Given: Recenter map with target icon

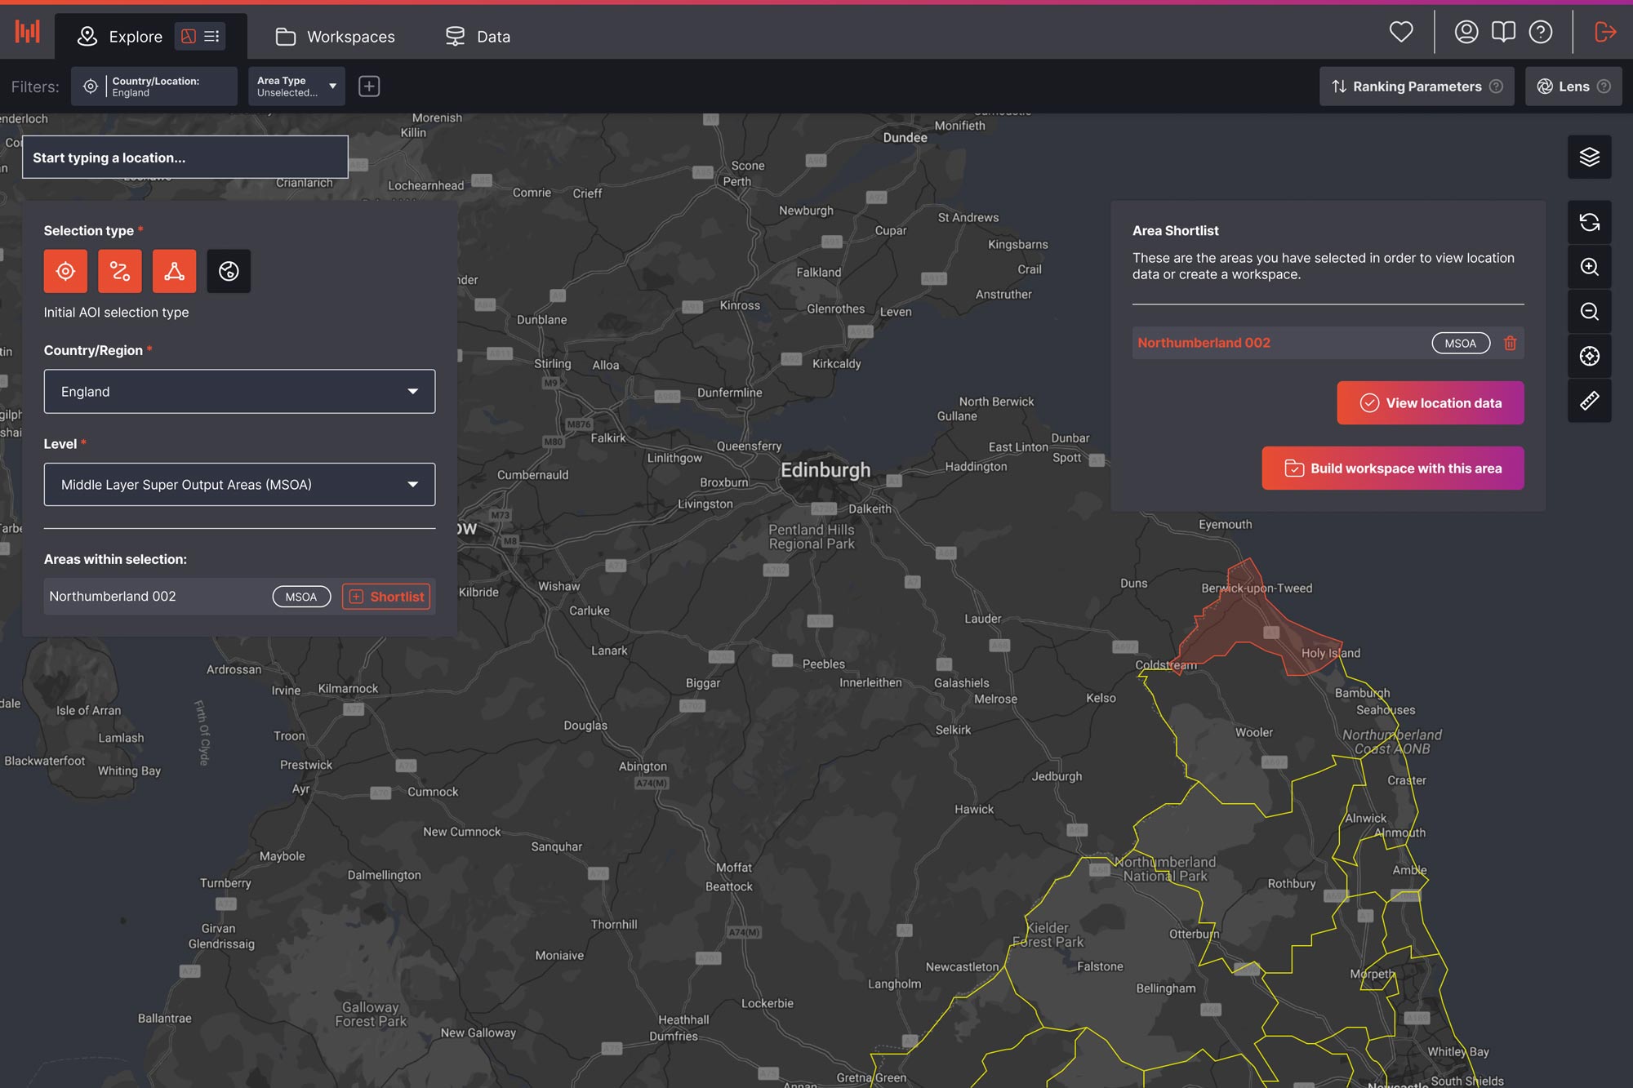Looking at the screenshot, I should click(1590, 356).
